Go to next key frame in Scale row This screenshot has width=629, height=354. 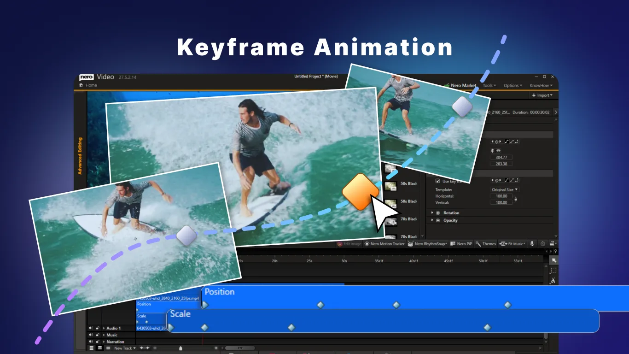500,180
